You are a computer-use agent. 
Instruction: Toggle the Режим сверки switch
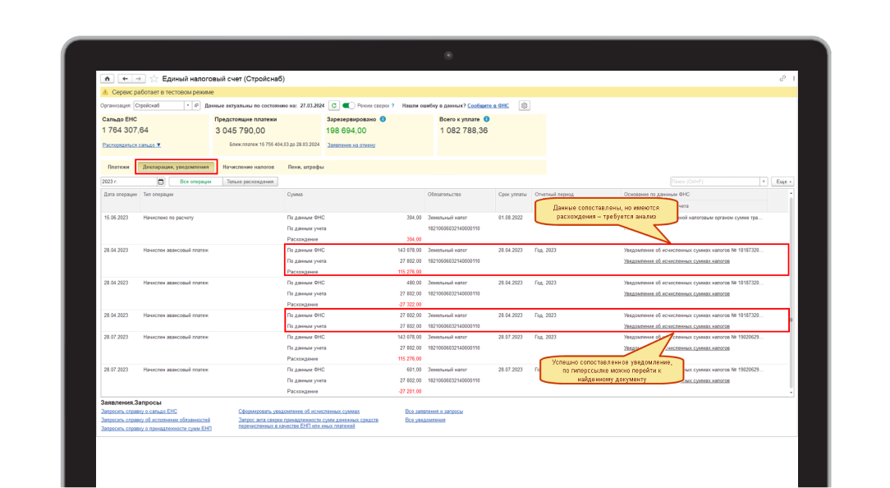(348, 106)
